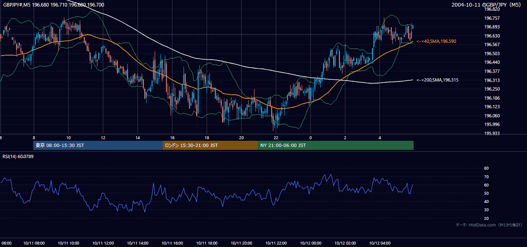
Task: Click the 40 SMA 196.590 label
Action: coord(436,42)
